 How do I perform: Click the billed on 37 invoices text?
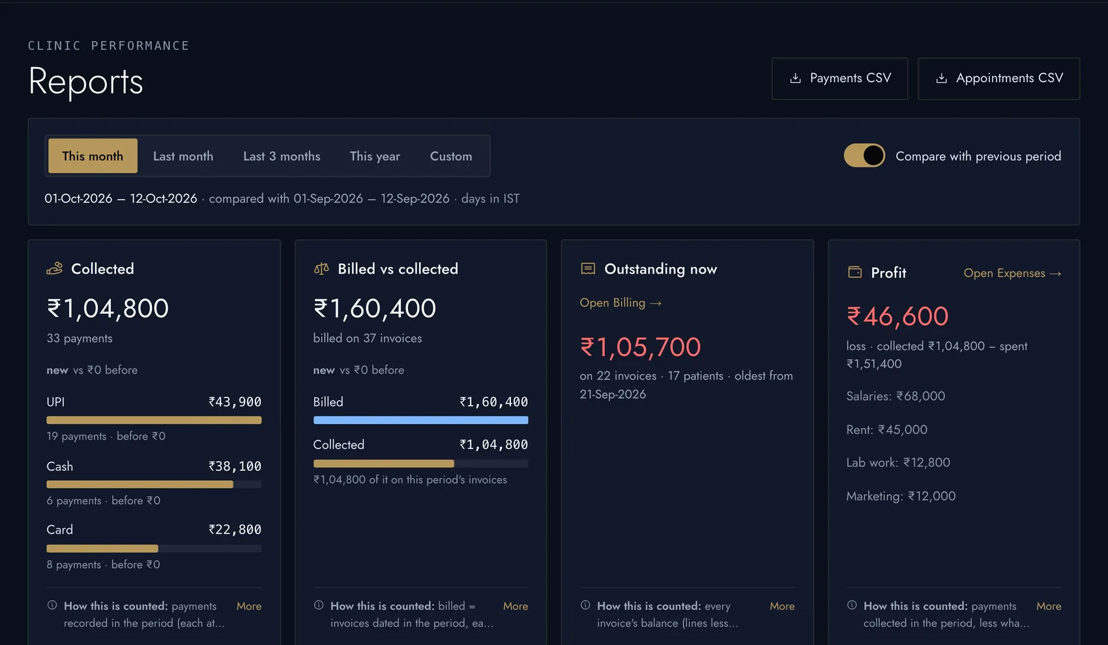368,338
